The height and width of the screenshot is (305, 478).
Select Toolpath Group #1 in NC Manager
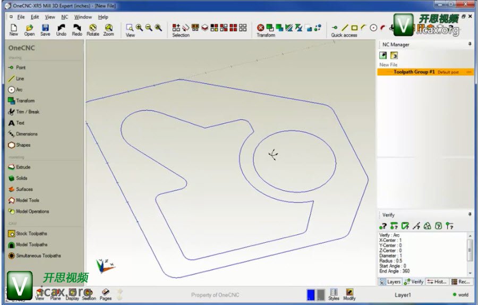click(x=414, y=72)
